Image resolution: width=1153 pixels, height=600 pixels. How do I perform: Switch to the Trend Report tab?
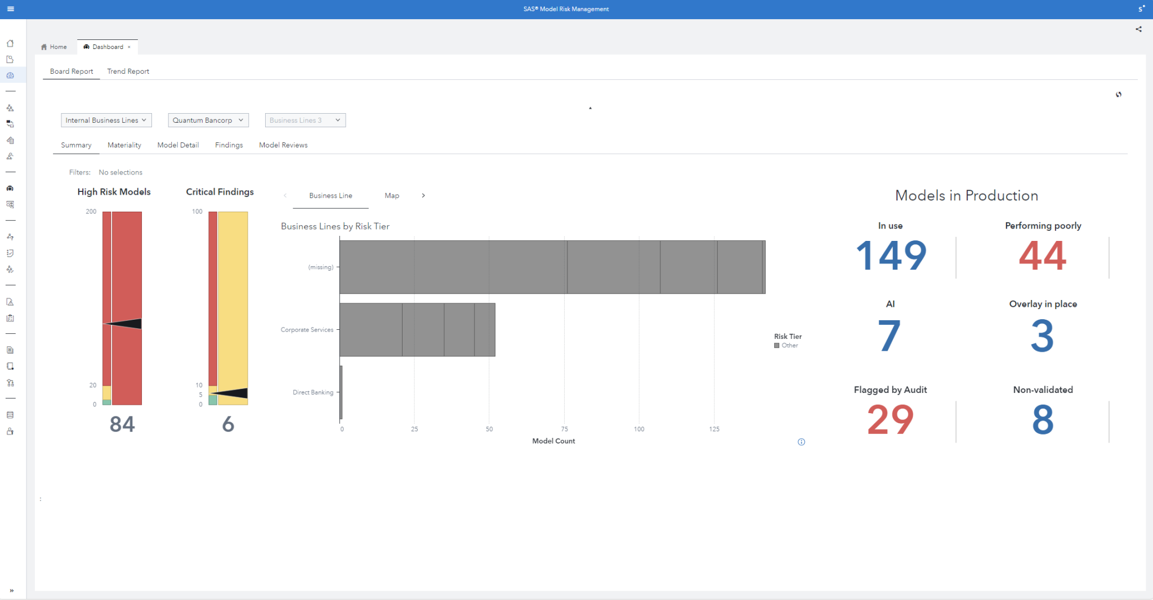pos(128,71)
